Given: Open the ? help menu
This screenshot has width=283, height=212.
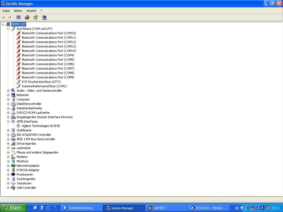Looking at the screenshot, I should 41,11.
